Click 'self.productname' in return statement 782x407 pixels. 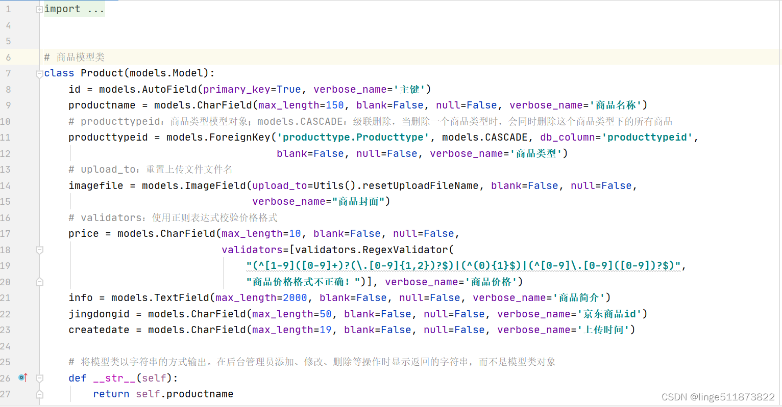coord(185,394)
